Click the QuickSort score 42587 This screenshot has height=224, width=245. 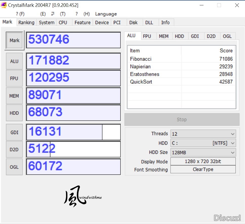coord(226,82)
